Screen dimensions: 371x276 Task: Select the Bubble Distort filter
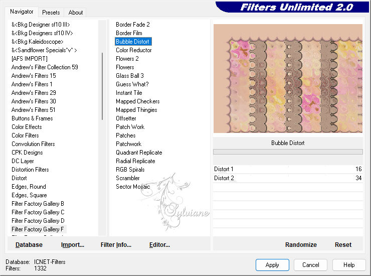pyautogui.click(x=133, y=42)
